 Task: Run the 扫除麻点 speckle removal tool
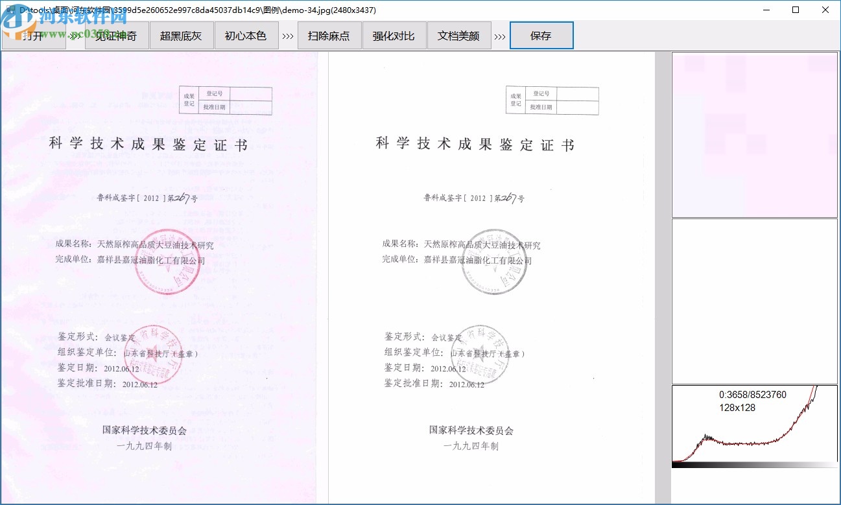329,36
